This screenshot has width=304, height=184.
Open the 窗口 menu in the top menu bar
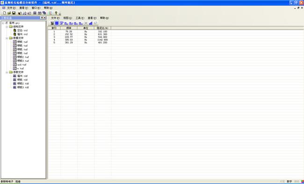(36, 8)
